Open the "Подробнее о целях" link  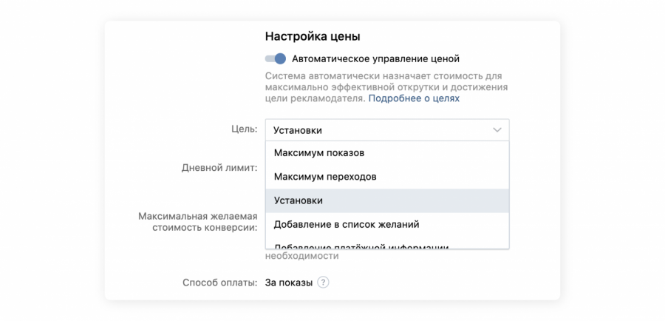(x=414, y=98)
